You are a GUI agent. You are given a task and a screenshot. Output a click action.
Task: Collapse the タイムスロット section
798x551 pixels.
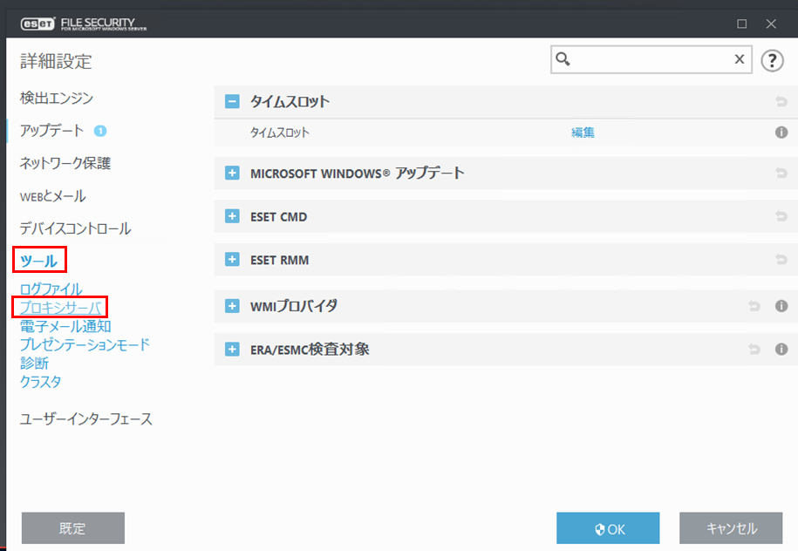[x=232, y=101]
